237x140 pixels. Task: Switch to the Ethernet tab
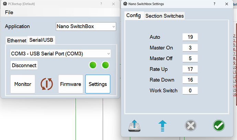pos(16,40)
